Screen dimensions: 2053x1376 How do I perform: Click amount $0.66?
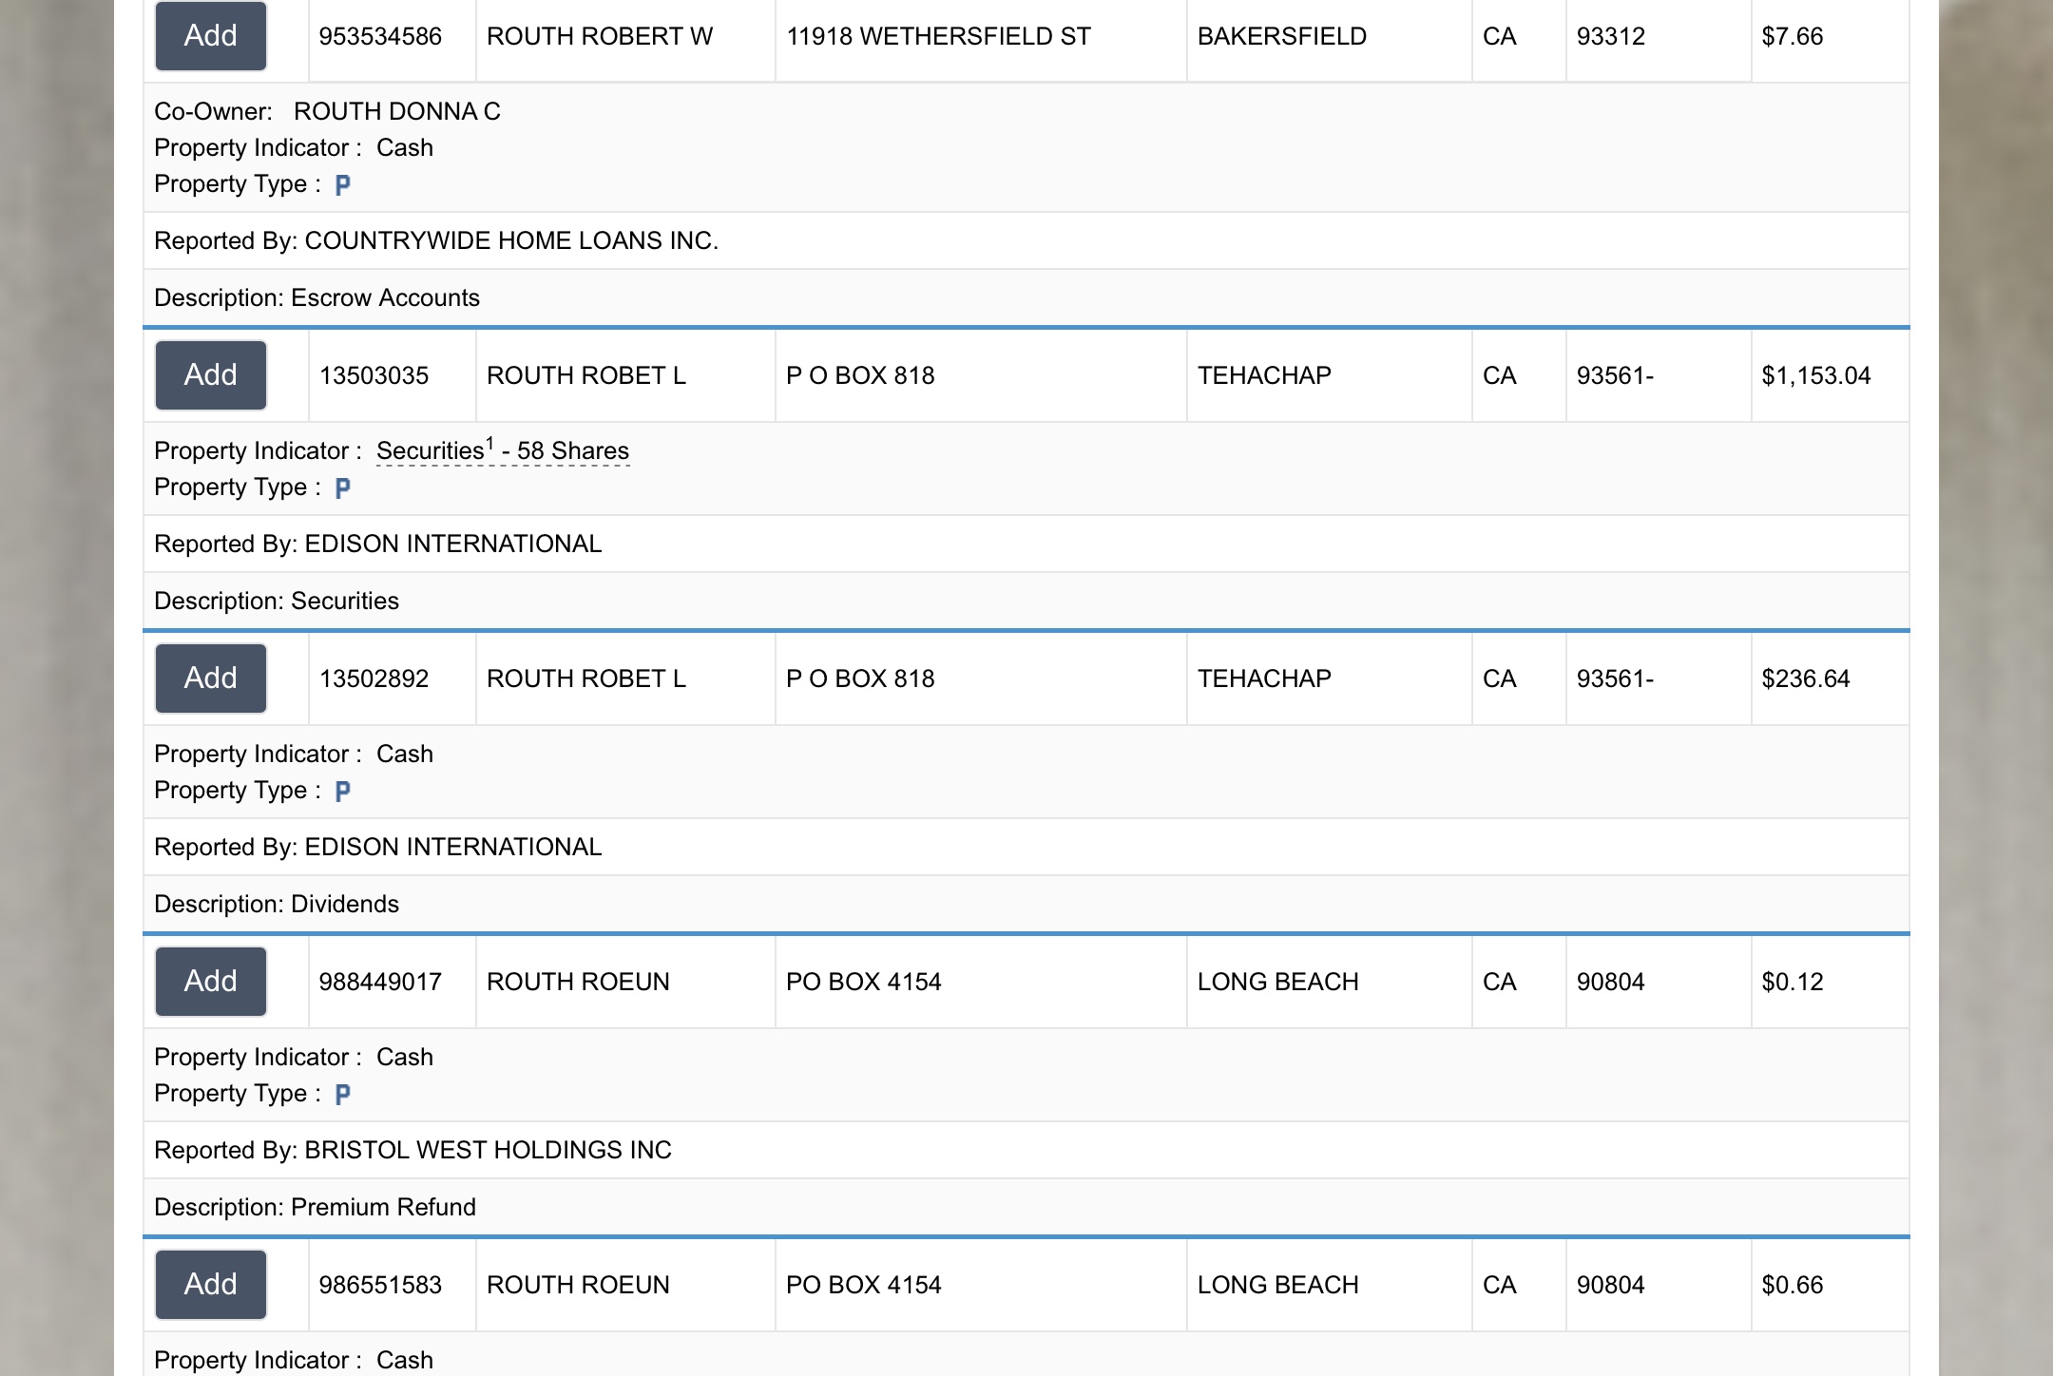[x=1792, y=1285]
